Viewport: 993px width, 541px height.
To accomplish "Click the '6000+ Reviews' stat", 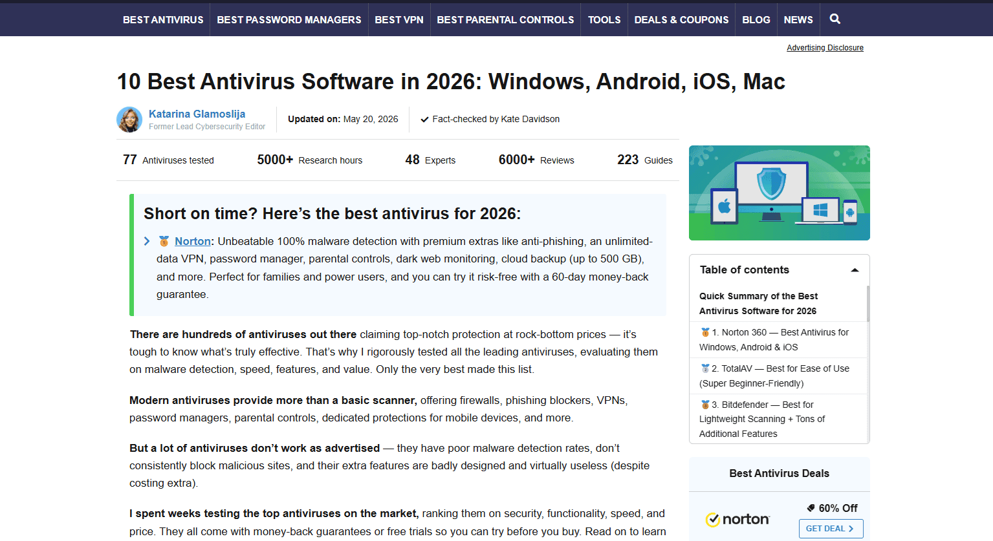I will tap(536, 160).
